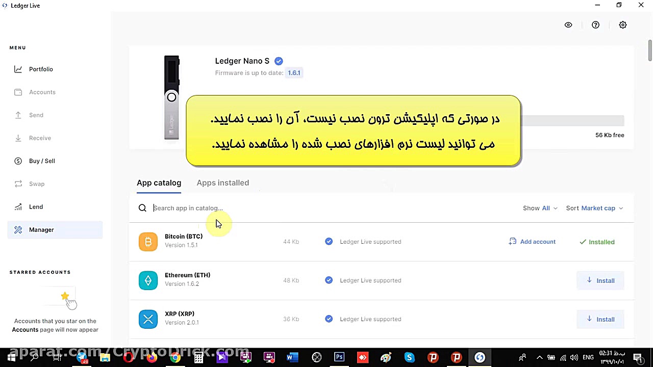Click the search magnifier icon
Screen dimensions: 653x367
[142, 208]
